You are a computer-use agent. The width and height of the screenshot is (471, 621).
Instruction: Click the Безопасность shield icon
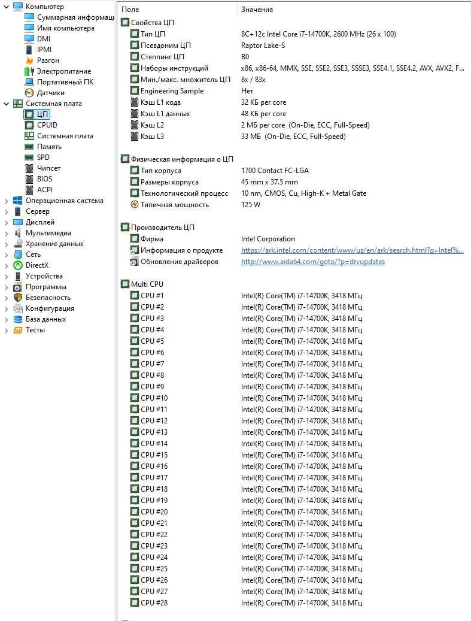click(18, 298)
